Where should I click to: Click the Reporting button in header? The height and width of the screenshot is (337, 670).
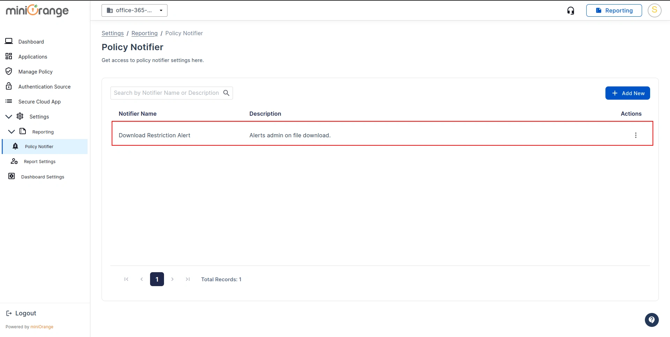coord(614,10)
